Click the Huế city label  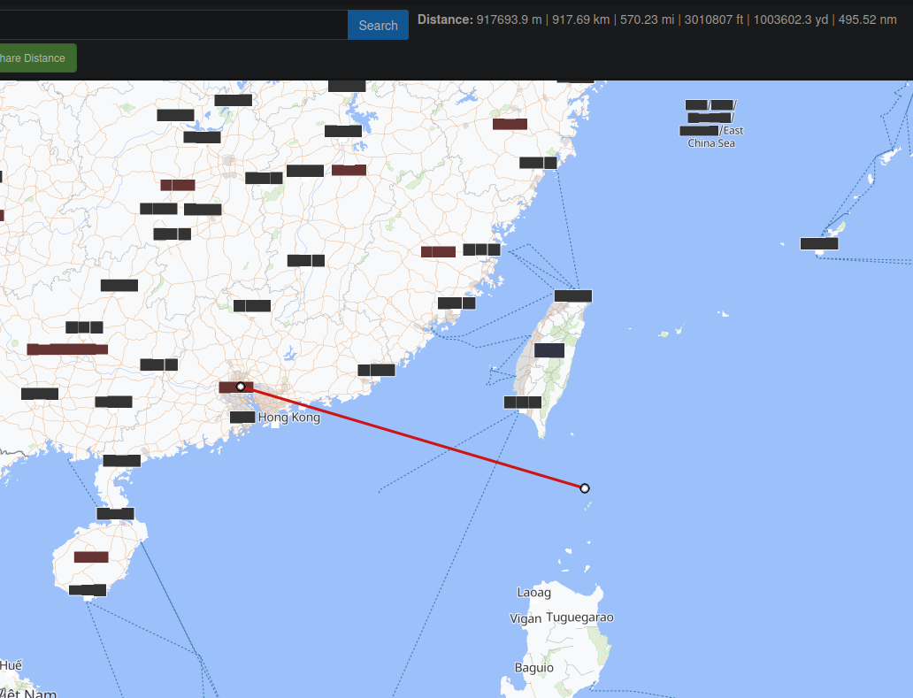[12, 664]
